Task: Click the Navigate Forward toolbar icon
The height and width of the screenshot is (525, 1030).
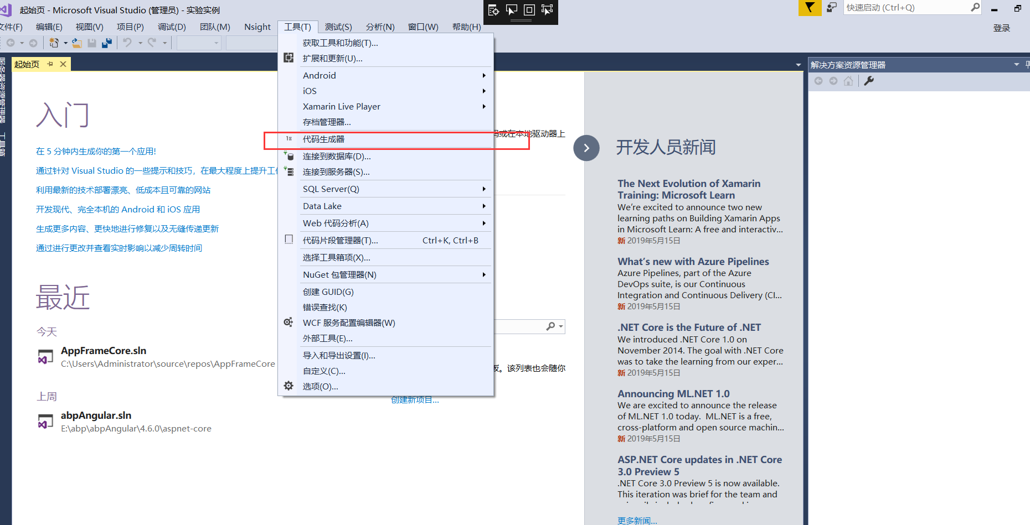Action: pos(33,43)
